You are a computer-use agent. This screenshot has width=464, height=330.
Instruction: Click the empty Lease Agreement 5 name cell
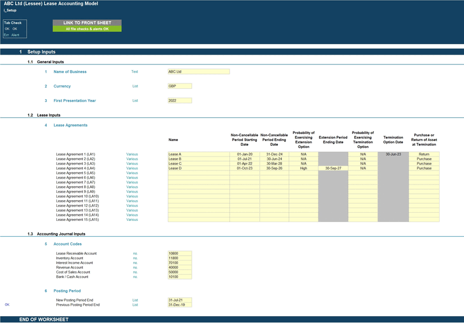pyautogui.click(x=198, y=173)
